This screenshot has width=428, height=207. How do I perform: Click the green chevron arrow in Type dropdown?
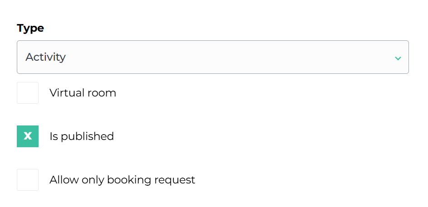[398, 58]
